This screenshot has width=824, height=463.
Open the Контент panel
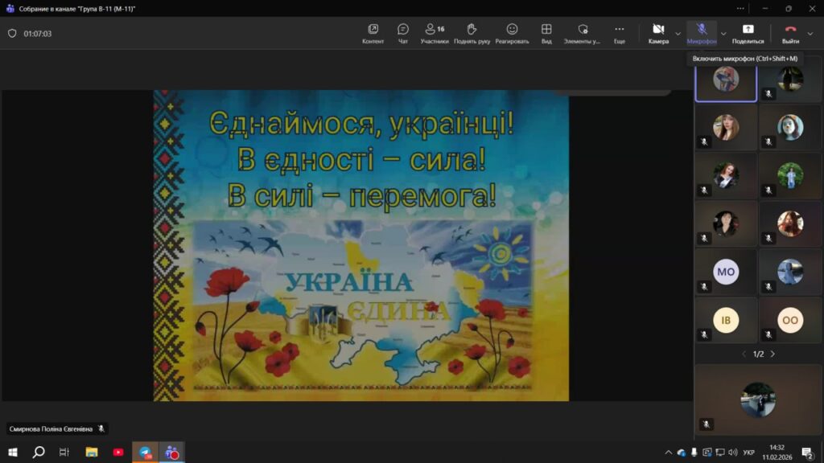coord(373,33)
